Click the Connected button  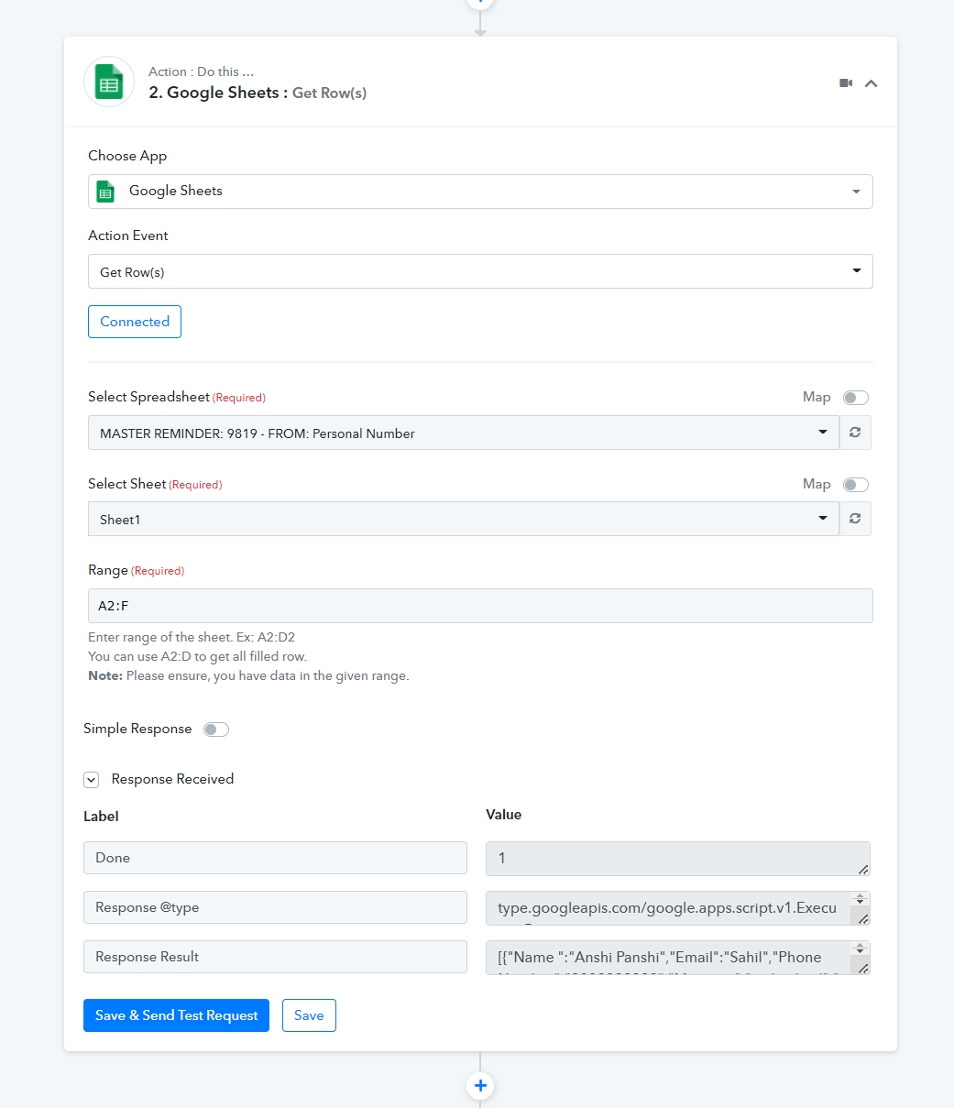(x=135, y=322)
